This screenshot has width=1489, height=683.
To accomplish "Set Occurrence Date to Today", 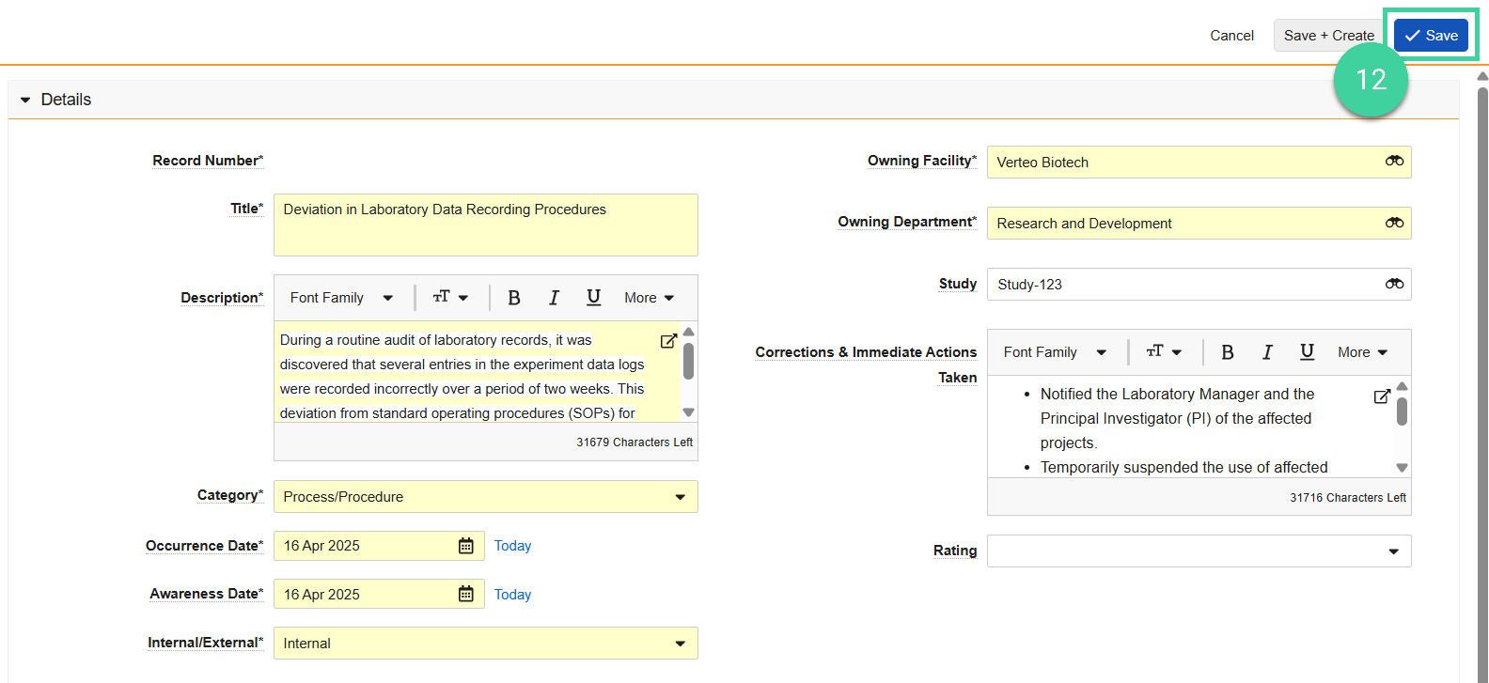I will point(512,546).
